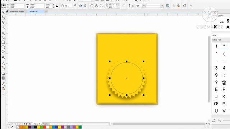
Task: Mirror the object horizontally
Action: pyautogui.click(x=80, y=6)
